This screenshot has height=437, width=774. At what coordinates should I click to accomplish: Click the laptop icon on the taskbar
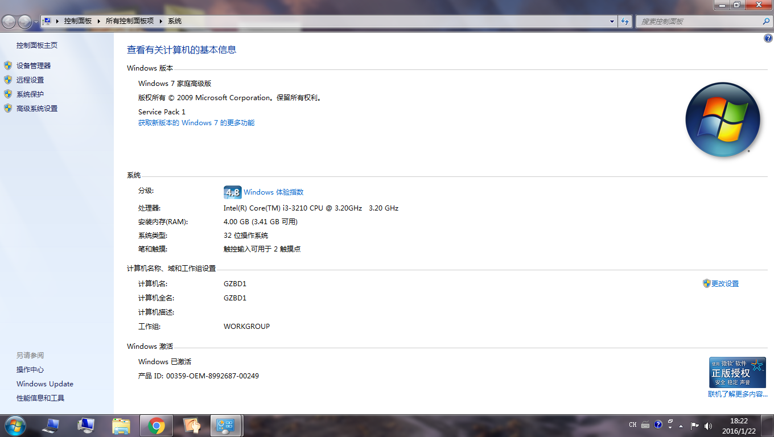[x=51, y=425]
